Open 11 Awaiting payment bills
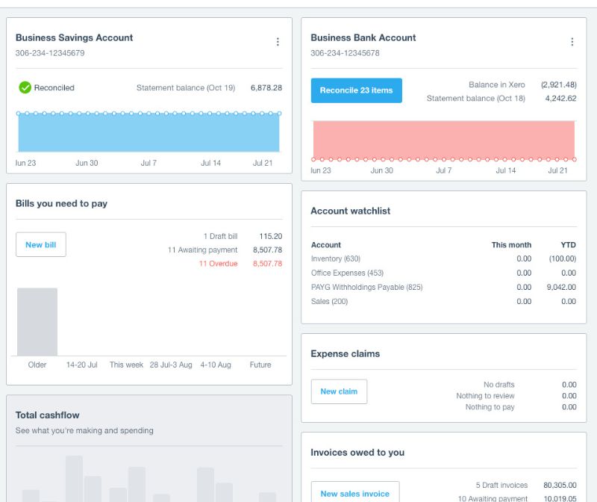This screenshot has height=502, width=597. [x=202, y=250]
